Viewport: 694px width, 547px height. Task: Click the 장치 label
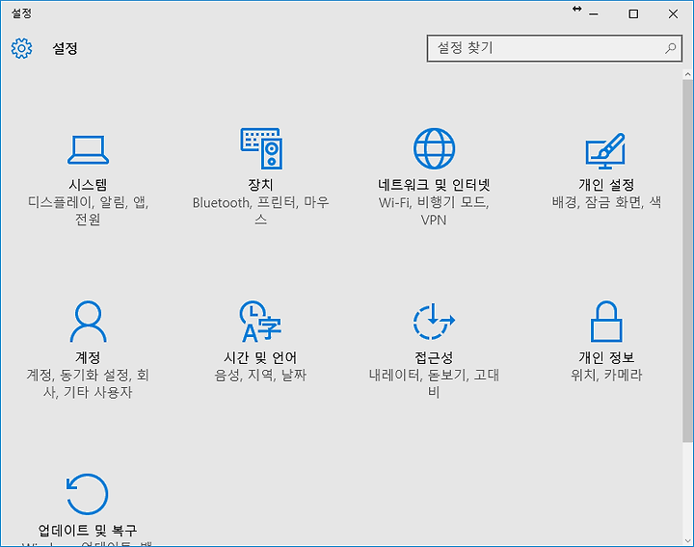click(x=260, y=184)
